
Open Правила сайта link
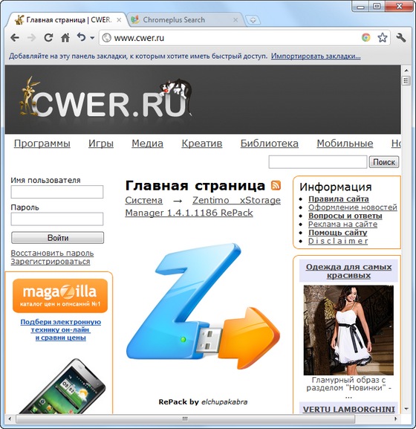tap(339, 199)
